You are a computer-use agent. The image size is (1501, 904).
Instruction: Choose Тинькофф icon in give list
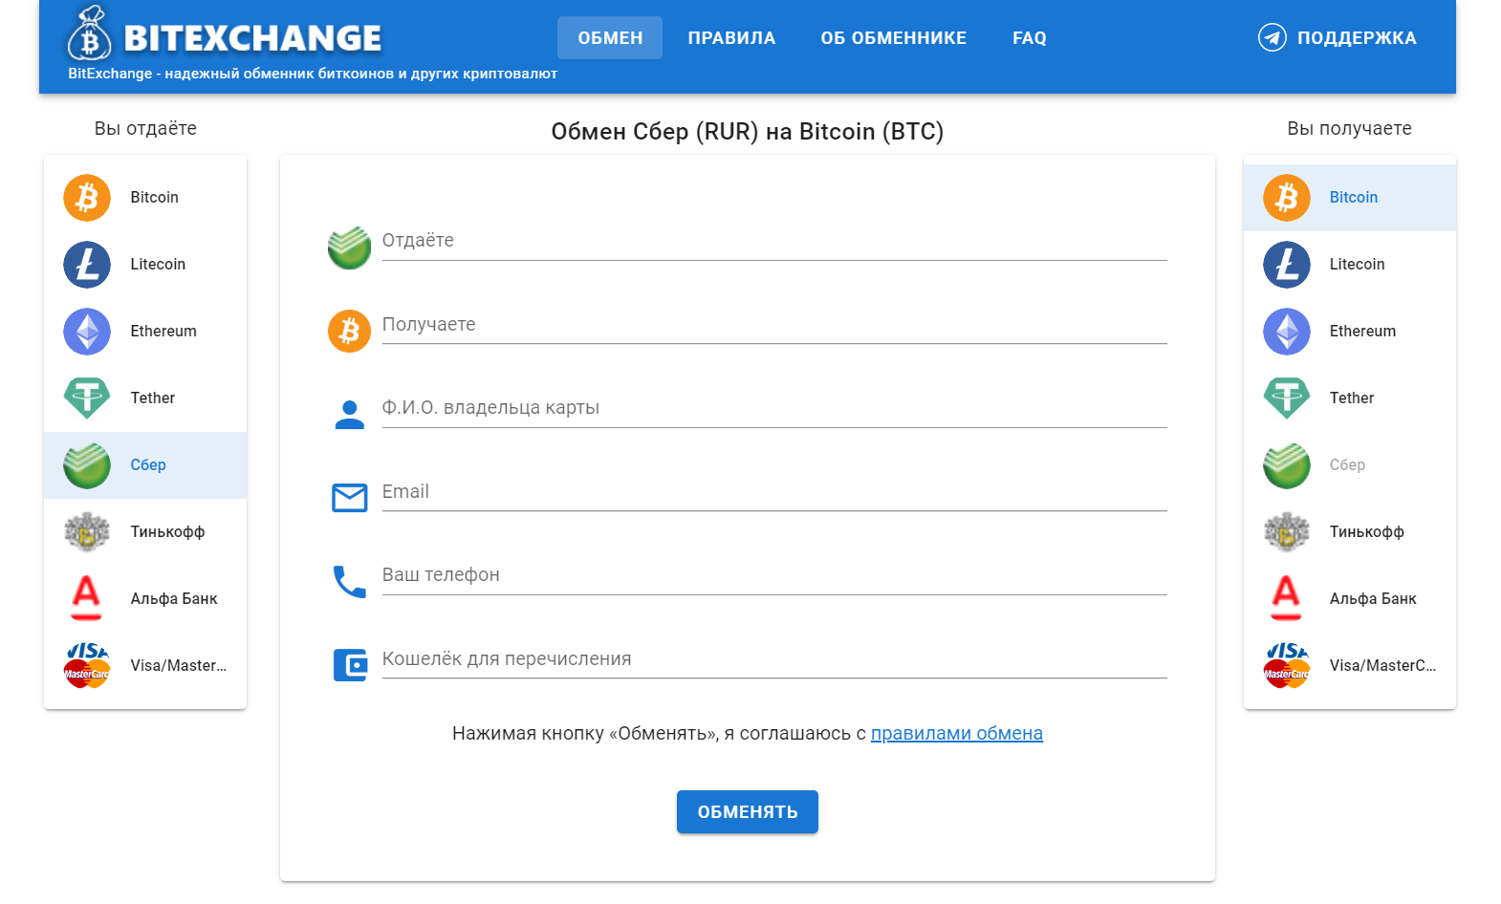pos(87,532)
